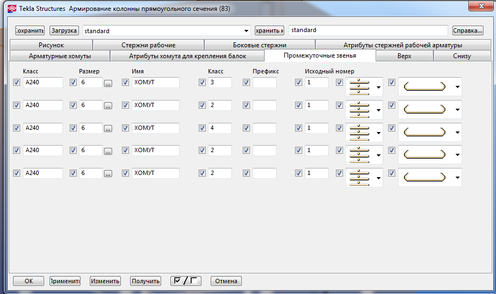Image resolution: width=496 pixels, height=294 pixels.
Task: Click the hook shape image in fourth row
Action: point(424,154)
